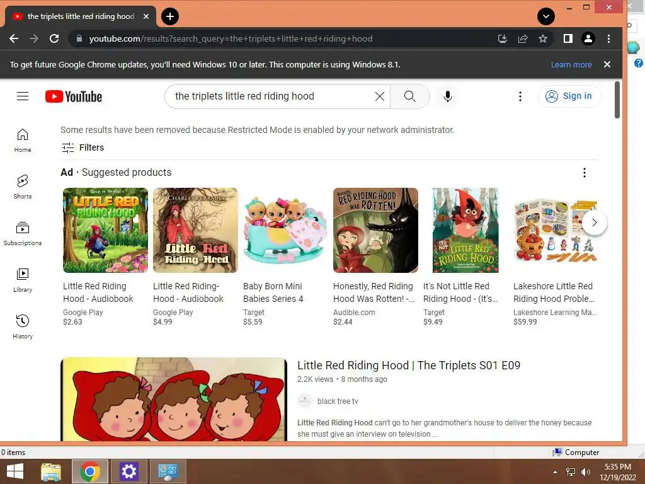Click the taskbar clock 5:35 PM

(x=617, y=467)
